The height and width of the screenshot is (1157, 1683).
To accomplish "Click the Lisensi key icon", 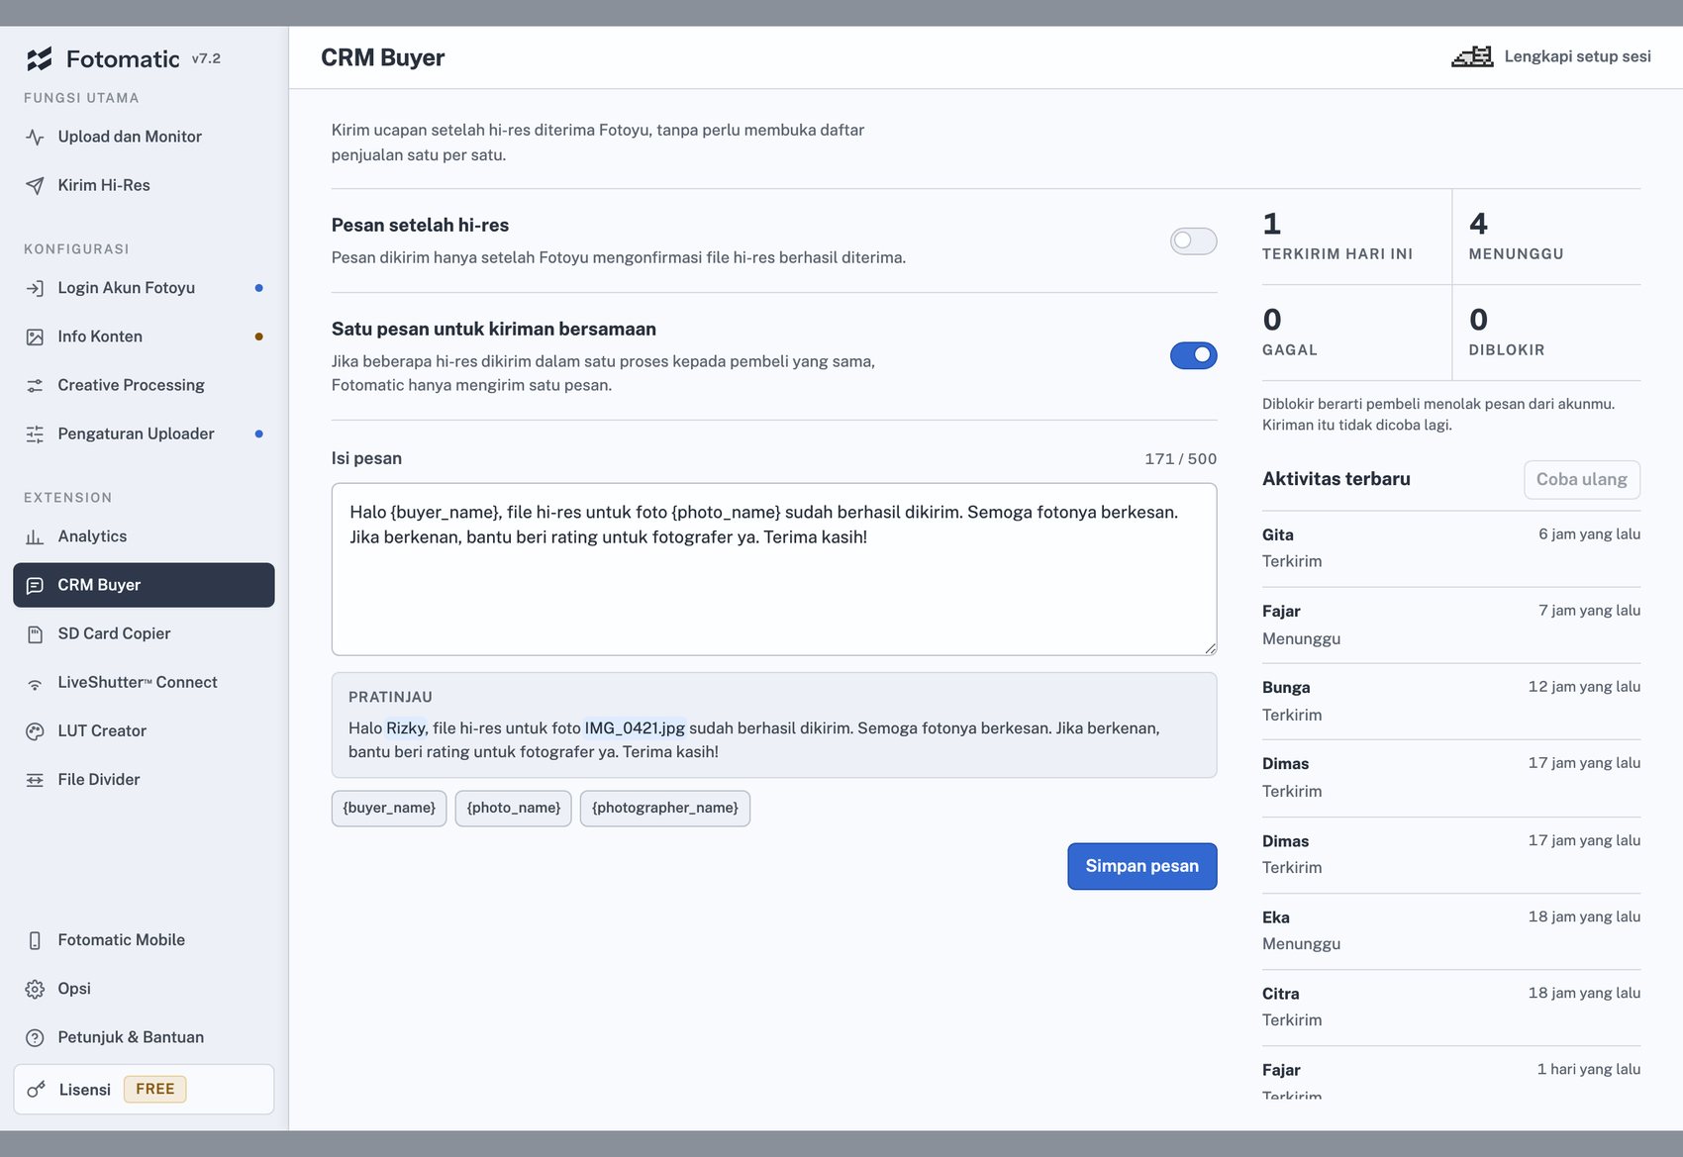I will coord(37,1090).
